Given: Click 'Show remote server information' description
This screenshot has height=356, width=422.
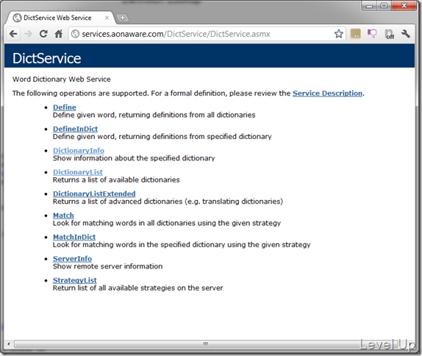Looking at the screenshot, I should pos(107,266).
